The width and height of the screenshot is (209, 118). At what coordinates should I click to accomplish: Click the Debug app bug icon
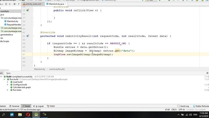click(x=169, y=1)
